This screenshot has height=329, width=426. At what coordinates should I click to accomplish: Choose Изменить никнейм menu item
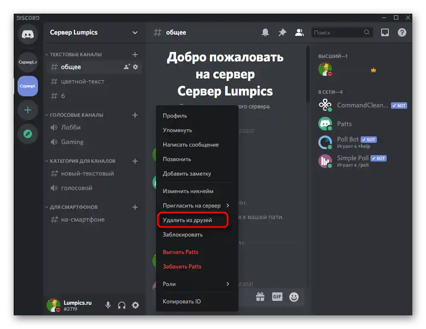tap(197, 191)
